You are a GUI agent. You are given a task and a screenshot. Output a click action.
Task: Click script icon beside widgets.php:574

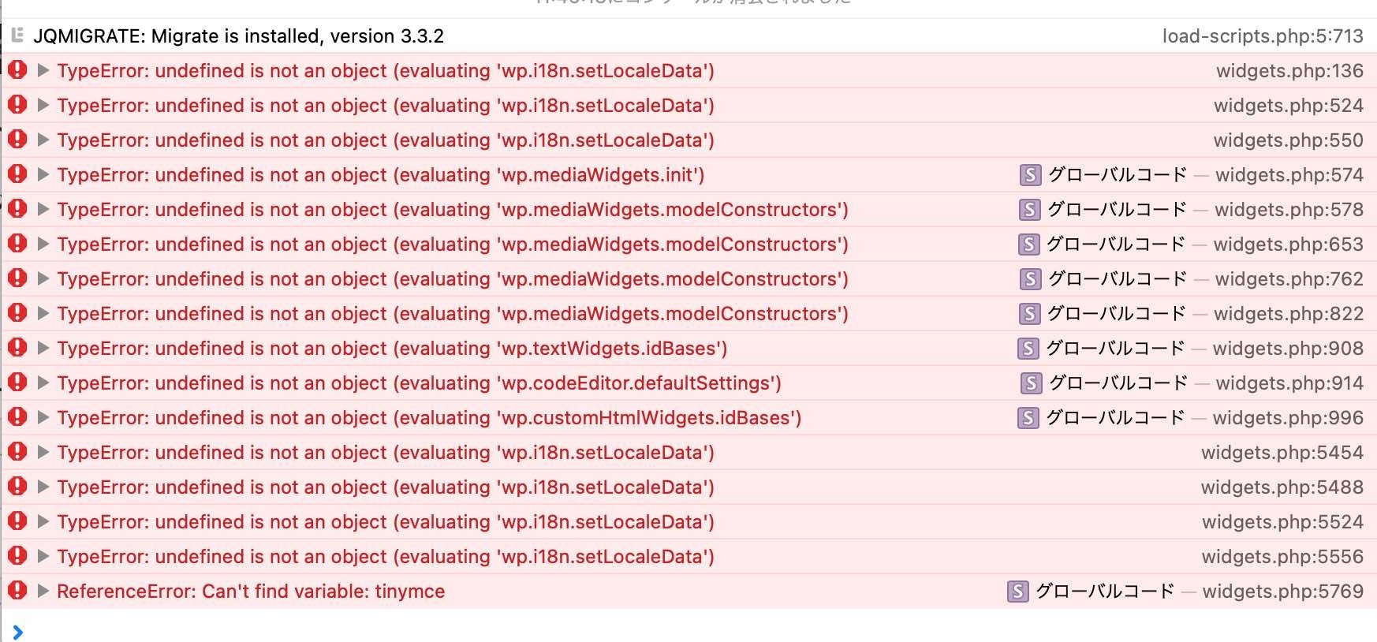tap(1030, 175)
